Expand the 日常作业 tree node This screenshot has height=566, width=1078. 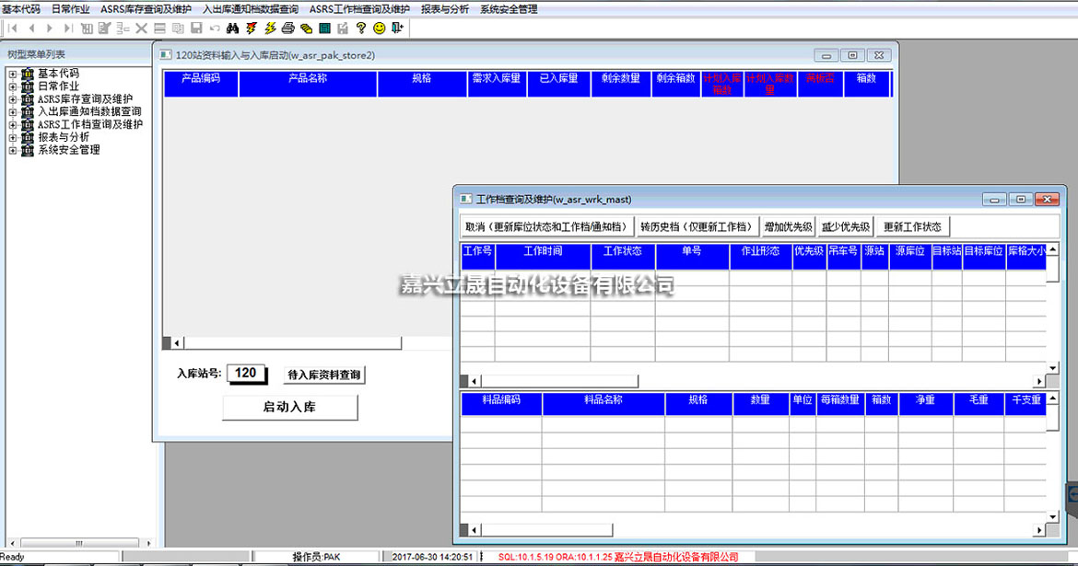[x=13, y=87]
